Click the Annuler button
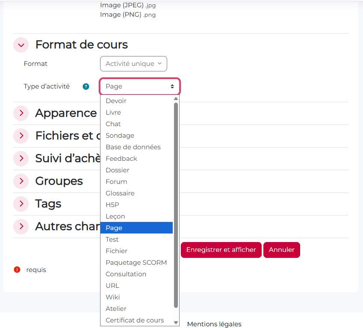 (281, 250)
